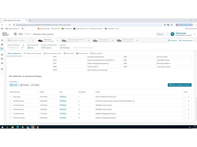
Task: Open the Historie schrijven tab
Action: [82, 53]
